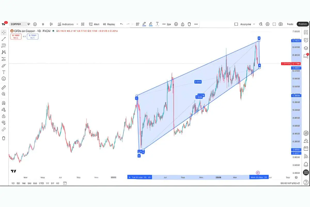This screenshot has width=310, height=207.
Task: Toggle magnet mode in left sidebar
Action: click(4, 103)
